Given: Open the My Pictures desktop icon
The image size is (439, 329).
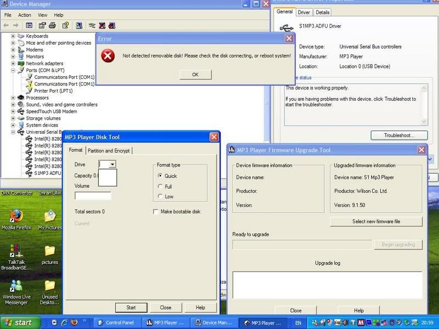Looking at the screenshot, I should [49, 217].
